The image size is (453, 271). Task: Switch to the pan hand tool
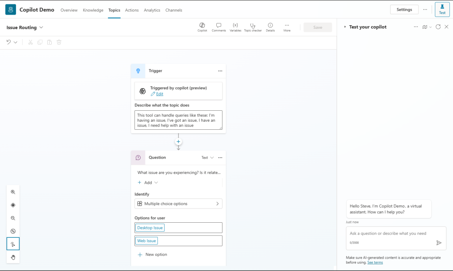pyautogui.click(x=13, y=257)
